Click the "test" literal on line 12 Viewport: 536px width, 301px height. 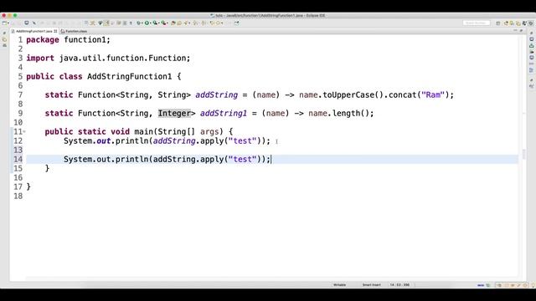tap(242, 141)
